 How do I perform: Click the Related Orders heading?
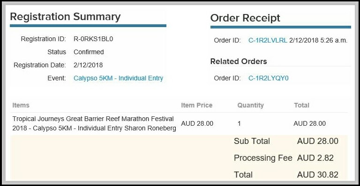tap(239, 61)
